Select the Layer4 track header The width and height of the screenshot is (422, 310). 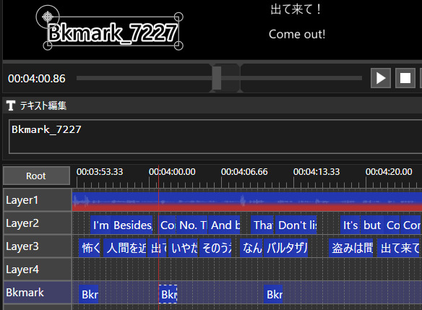coord(37,270)
